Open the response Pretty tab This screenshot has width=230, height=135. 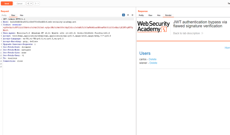point(141,15)
